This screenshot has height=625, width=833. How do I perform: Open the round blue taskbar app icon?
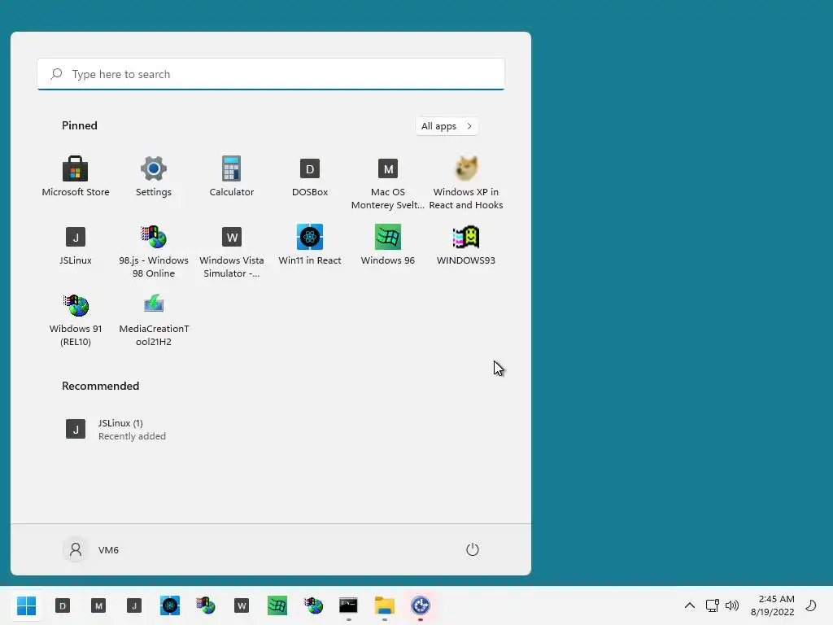[421, 605]
